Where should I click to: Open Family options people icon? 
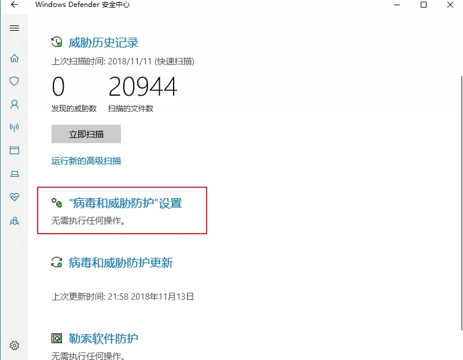(x=14, y=221)
